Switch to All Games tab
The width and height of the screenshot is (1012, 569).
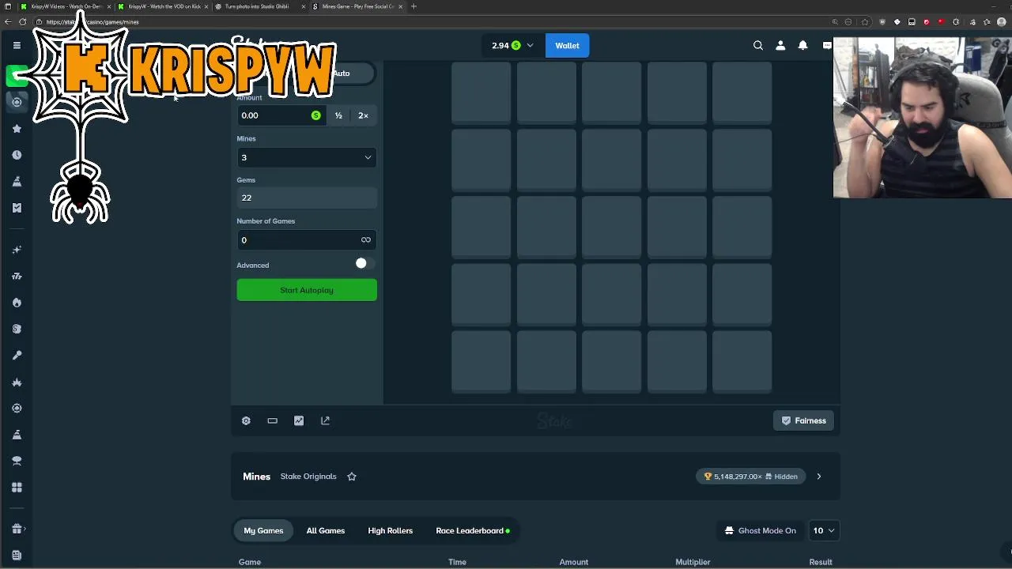tap(326, 530)
